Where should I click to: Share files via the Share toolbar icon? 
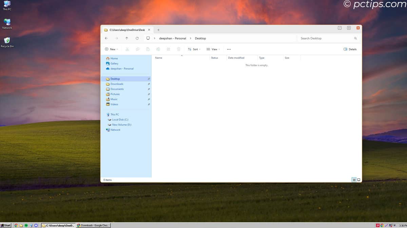(x=168, y=49)
